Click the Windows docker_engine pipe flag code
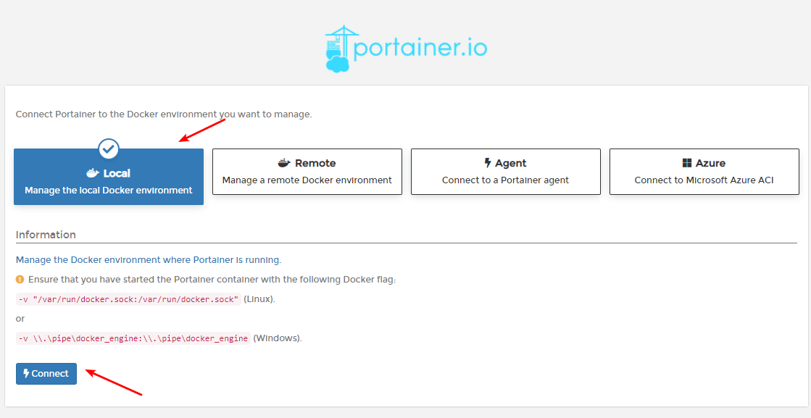The width and height of the screenshot is (811, 418). pos(133,338)
